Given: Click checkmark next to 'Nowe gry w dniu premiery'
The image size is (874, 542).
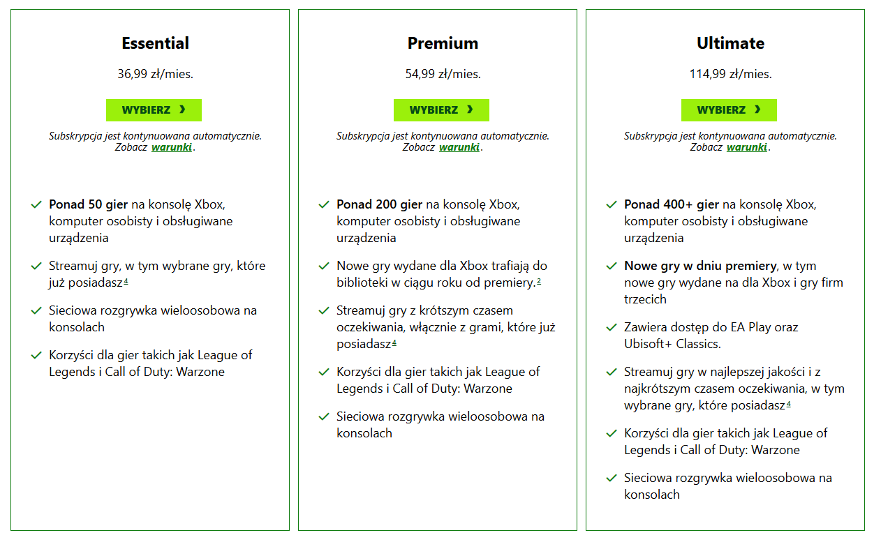Looking at the screenshot, I should pos(612,266).
